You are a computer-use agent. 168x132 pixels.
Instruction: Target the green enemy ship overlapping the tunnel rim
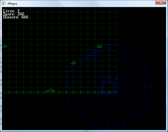[x=99, y=46]
